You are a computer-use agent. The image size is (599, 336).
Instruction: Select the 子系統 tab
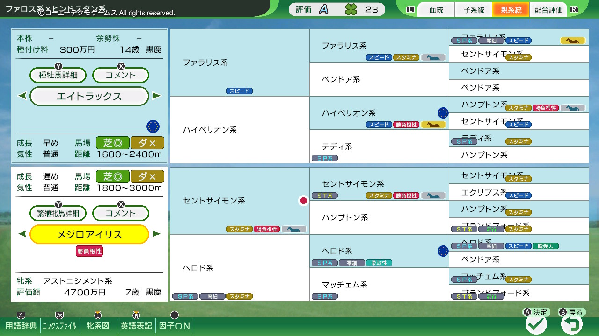[x=474, y=10]
